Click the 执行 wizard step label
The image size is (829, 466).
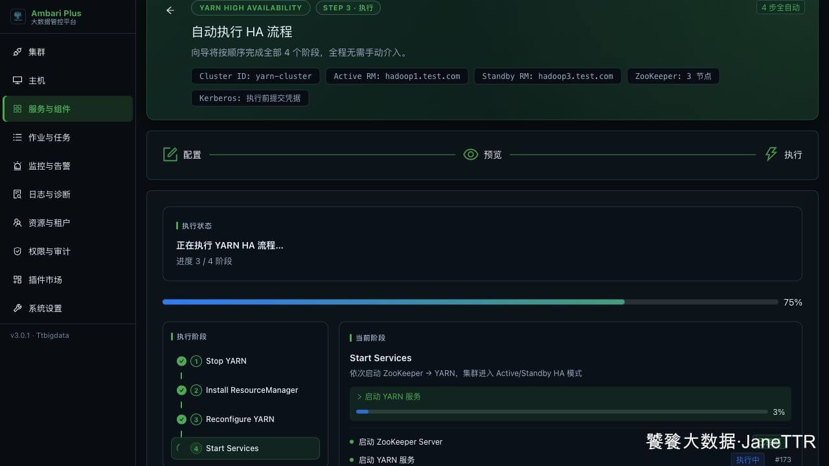click(793, 155)
